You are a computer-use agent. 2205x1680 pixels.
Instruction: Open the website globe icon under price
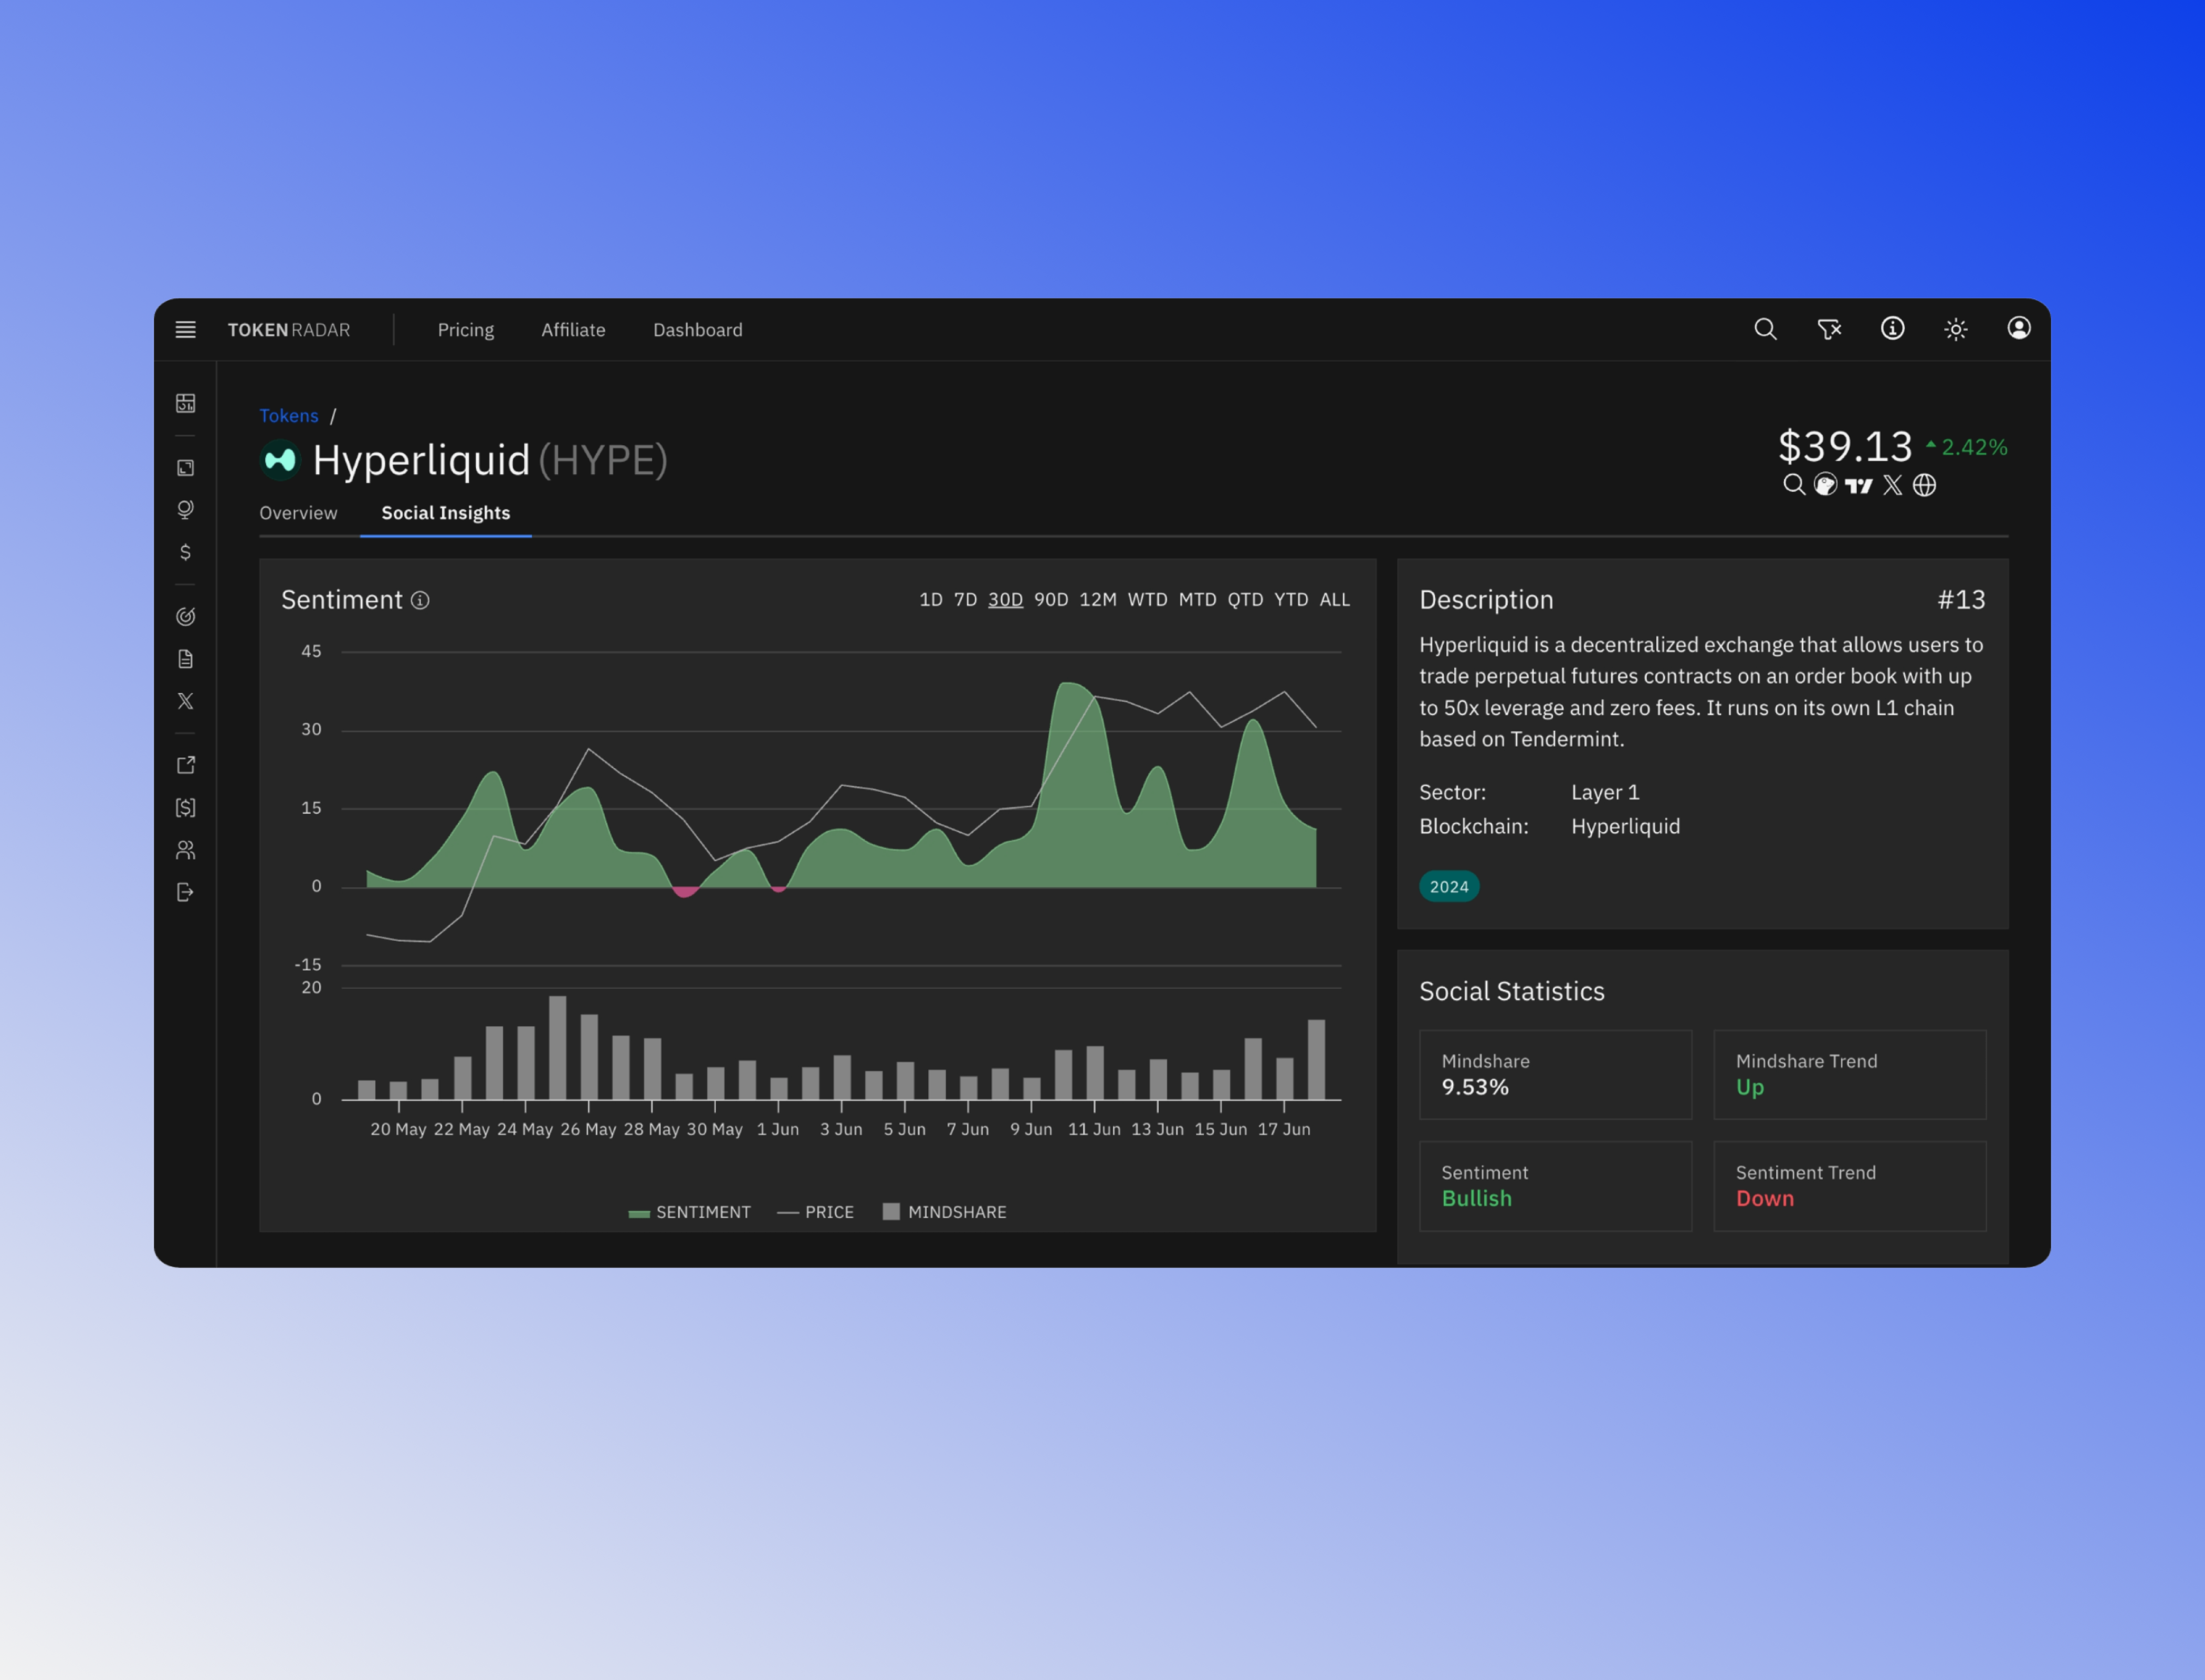click(x=1924, y=485)
